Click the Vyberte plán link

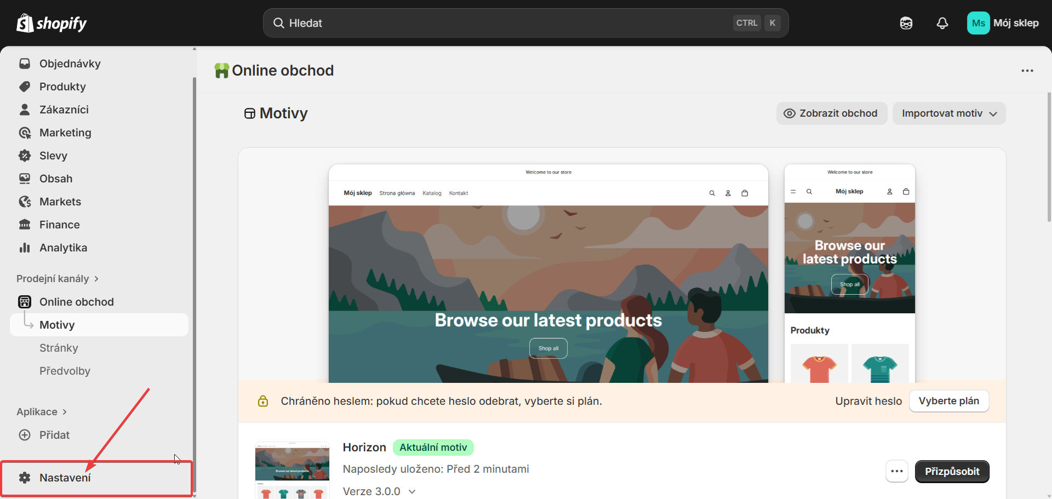tap(948, 400)
